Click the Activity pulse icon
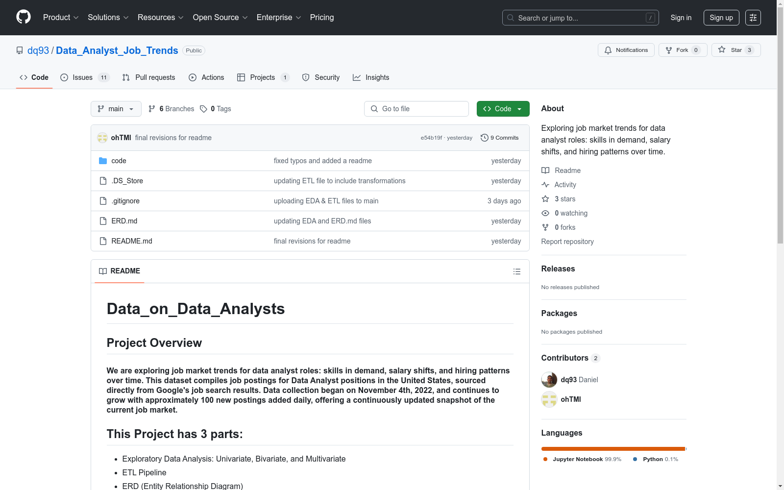This screenshot has width=784, height=490. [545, 185]
